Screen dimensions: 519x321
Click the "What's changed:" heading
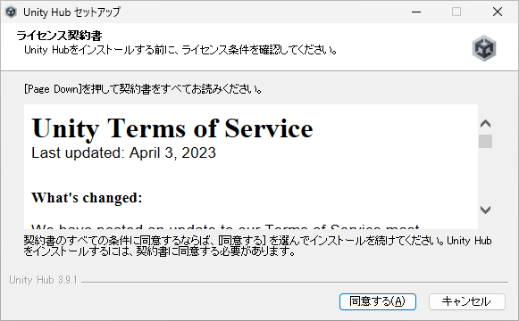[x=87, y=198]
